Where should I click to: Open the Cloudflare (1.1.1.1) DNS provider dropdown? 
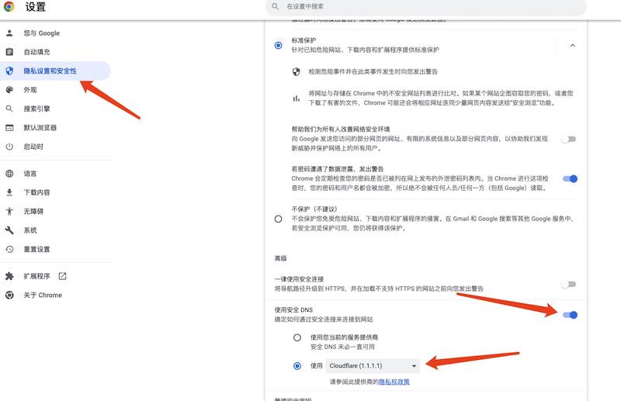coord(373,366)
